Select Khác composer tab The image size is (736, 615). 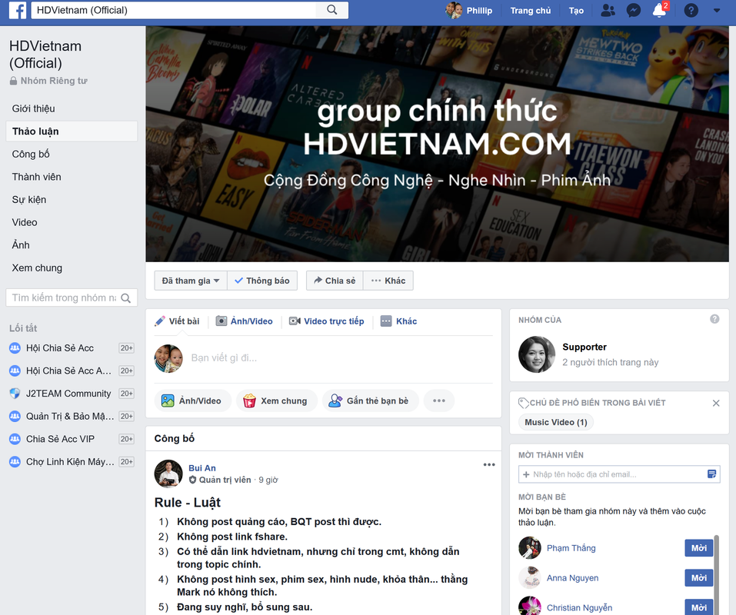point(398,321)
